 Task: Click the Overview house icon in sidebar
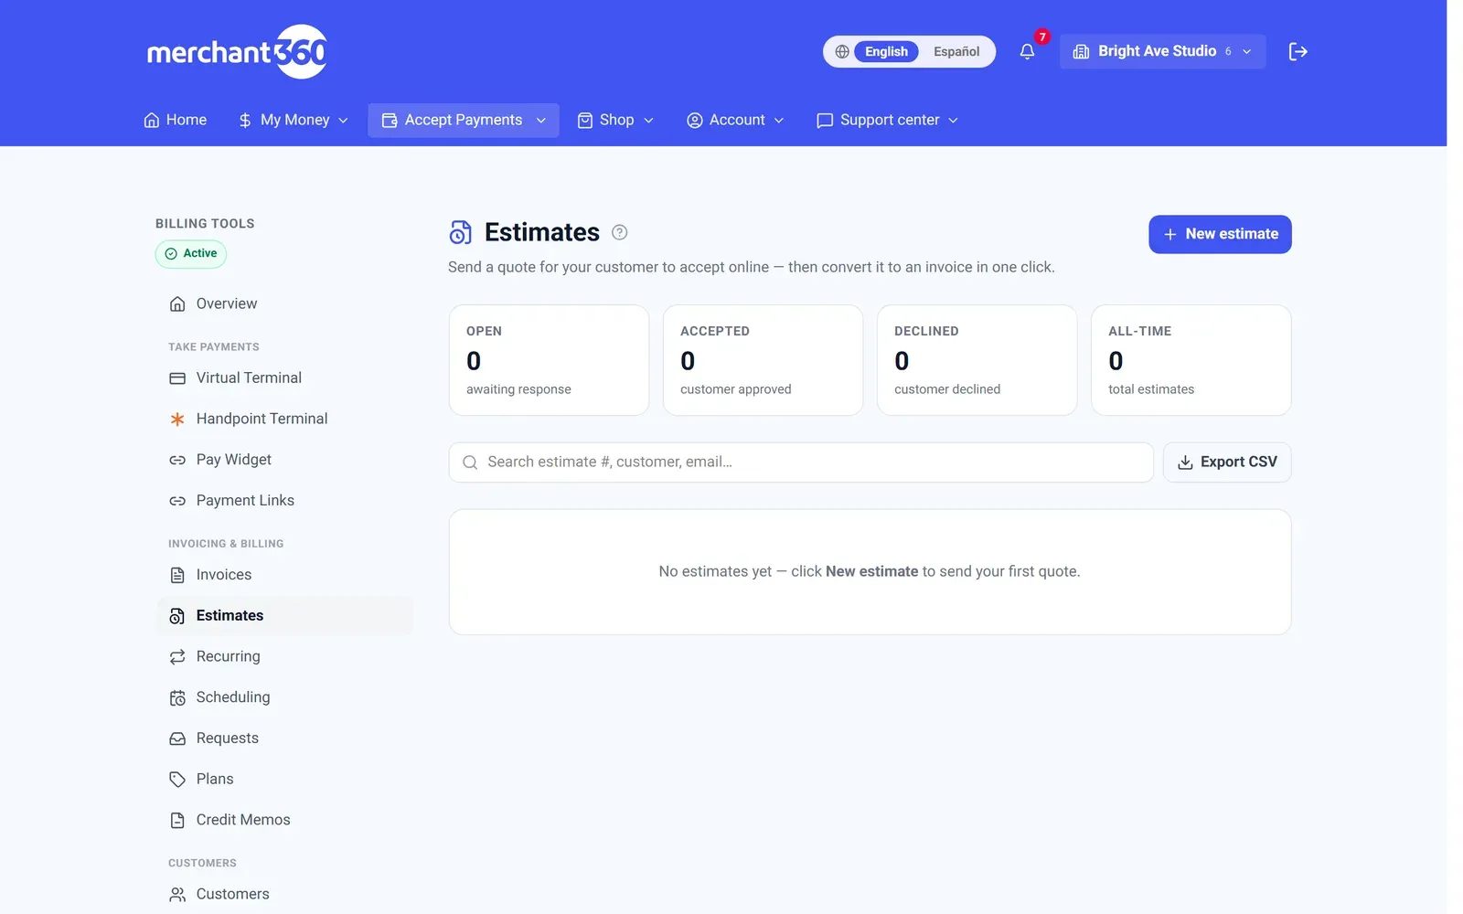pyautogui.click(x=177, y=304)
